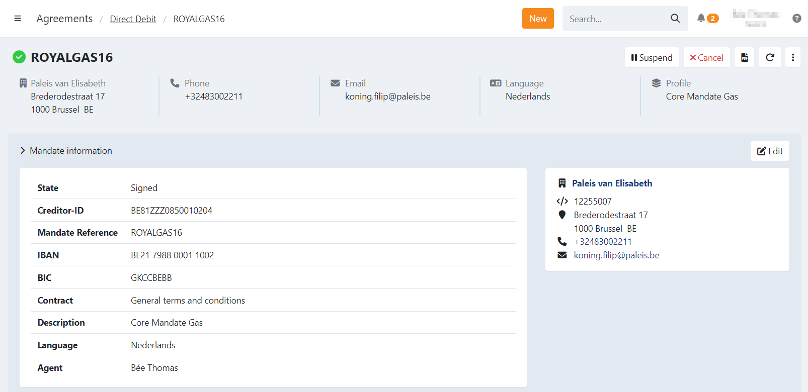Image resolution: width=808 pixels, height=392 pixels.
Task: Open the blurred user account menu
Action: pyautogui.click(x=755, y=19)
